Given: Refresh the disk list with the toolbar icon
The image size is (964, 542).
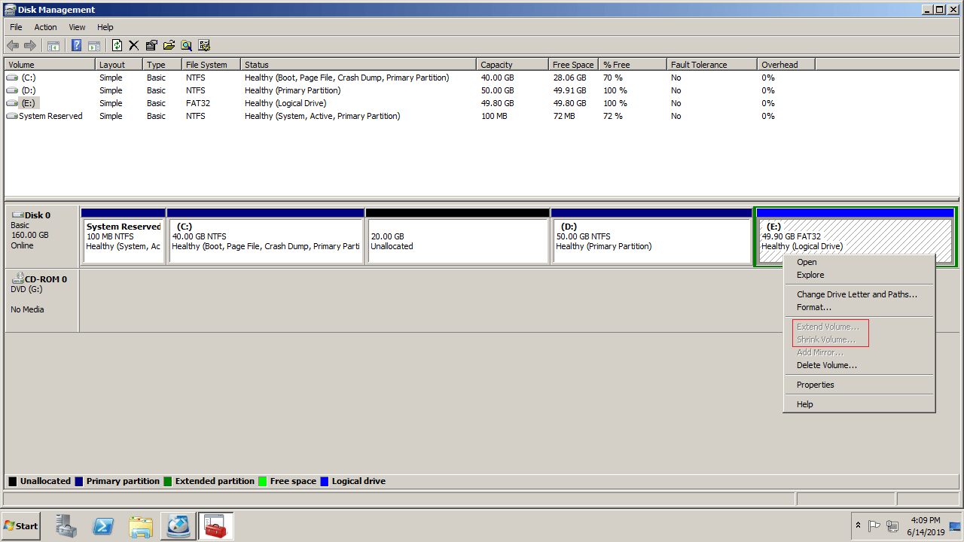Looking at the screenshot, I should pos(117,45).
